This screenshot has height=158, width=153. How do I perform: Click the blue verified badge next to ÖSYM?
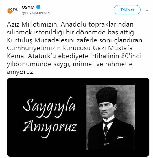38,7
